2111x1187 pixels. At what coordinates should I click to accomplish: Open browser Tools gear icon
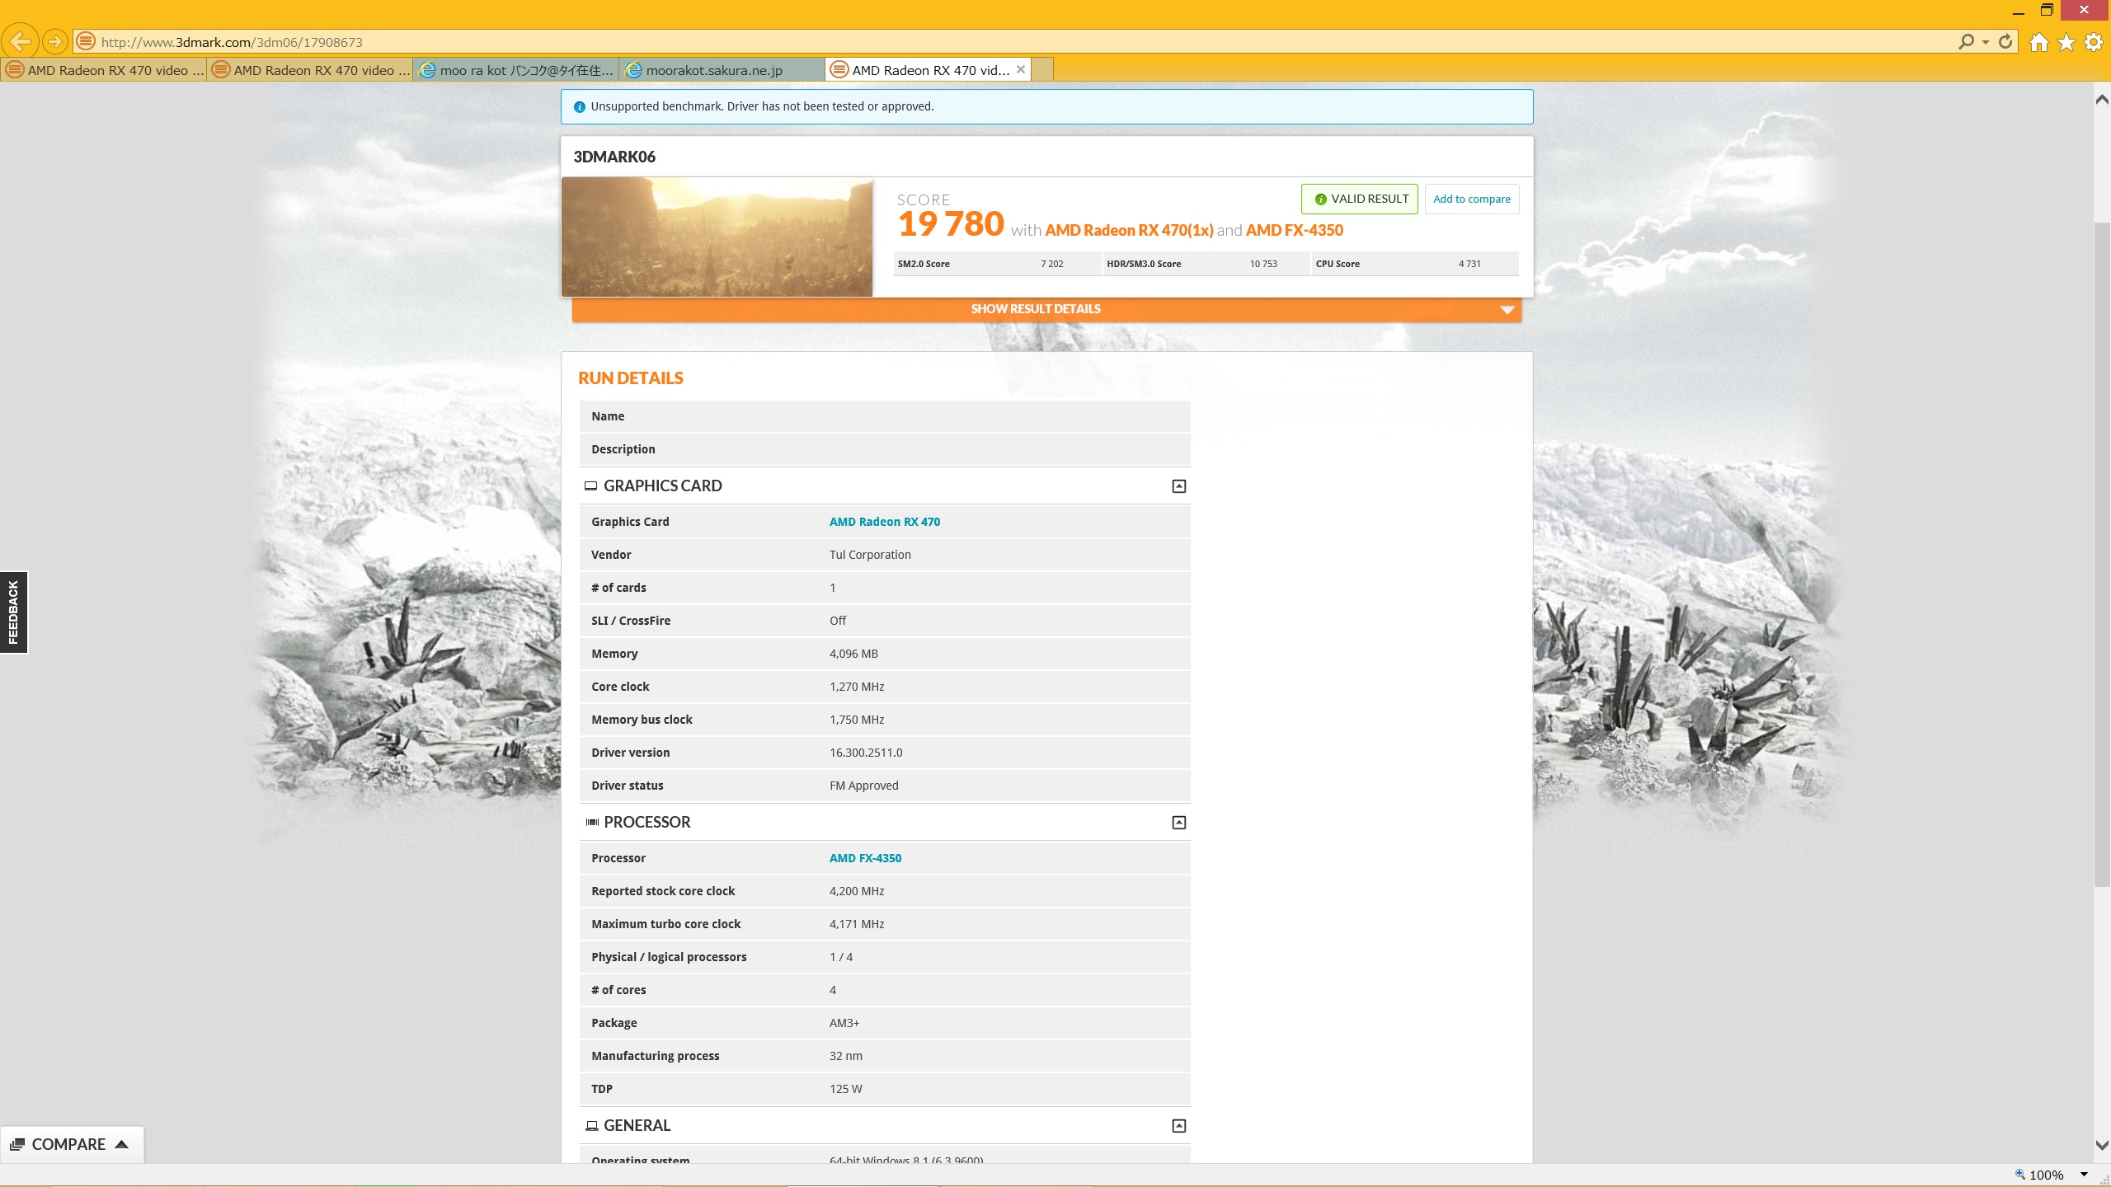[x=2094, y=42]
